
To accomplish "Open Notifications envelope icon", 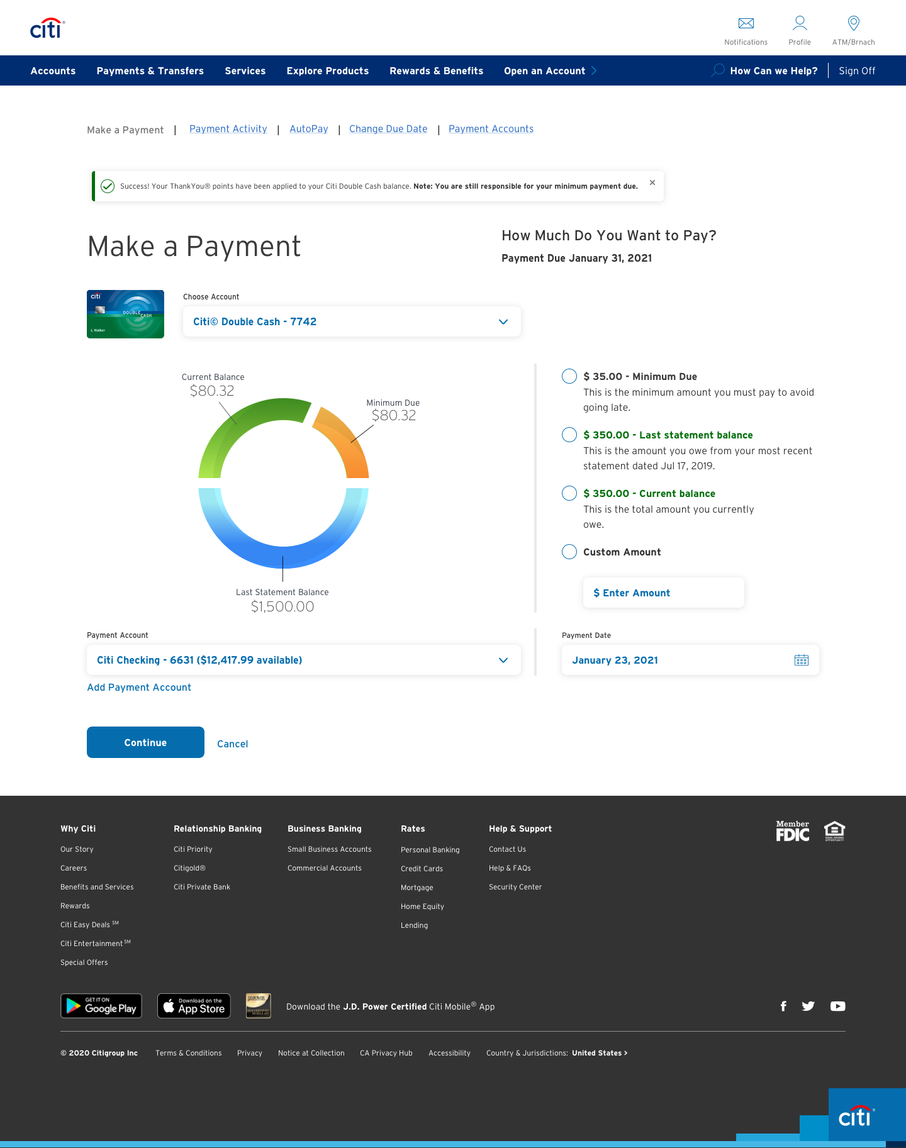I will coord(746,23).
